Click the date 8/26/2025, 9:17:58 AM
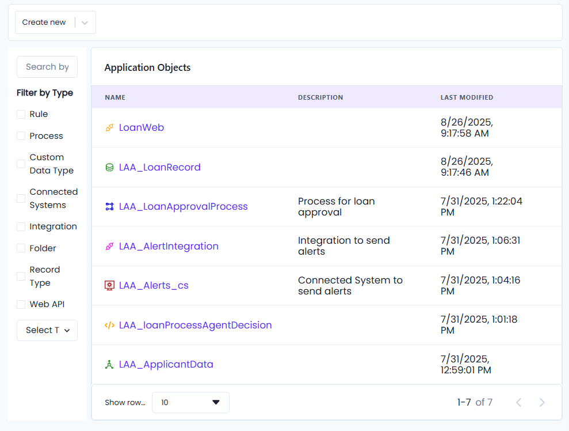This screenshot has width=569, height=431. pos(467,127)
